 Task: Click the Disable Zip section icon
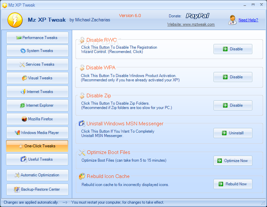point(82,96)
